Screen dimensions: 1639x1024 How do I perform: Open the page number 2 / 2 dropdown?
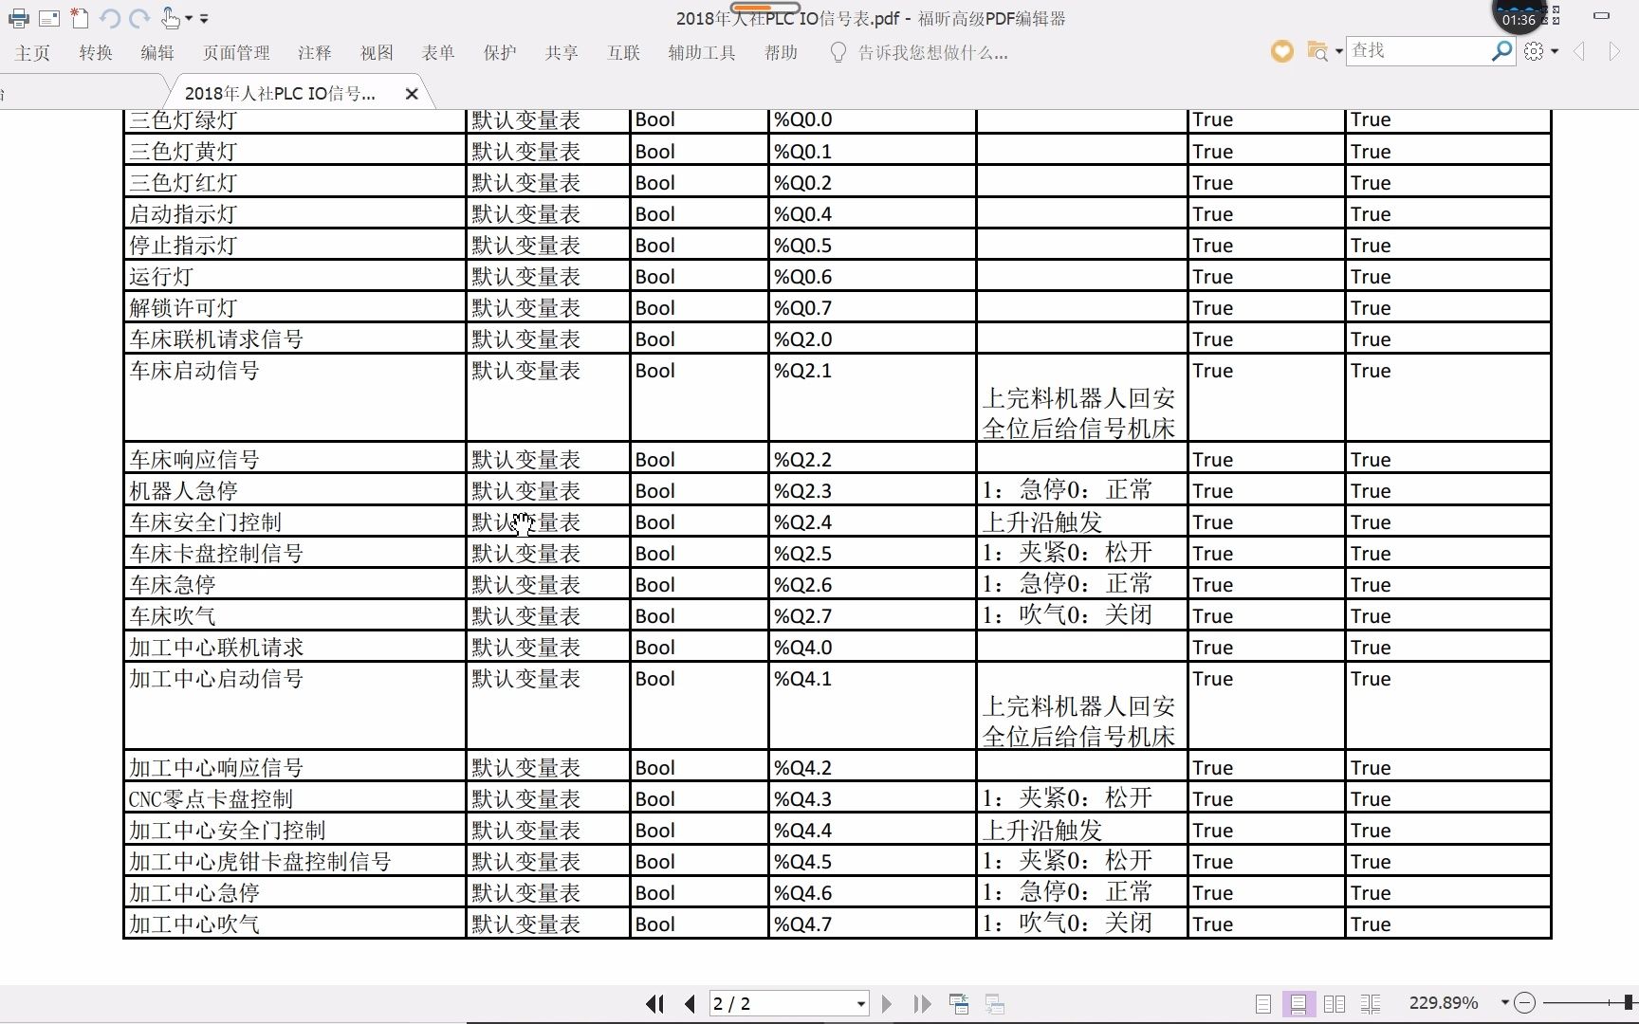[861, 1003]
